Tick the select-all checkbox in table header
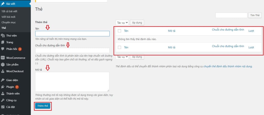 tap(119, 31)
